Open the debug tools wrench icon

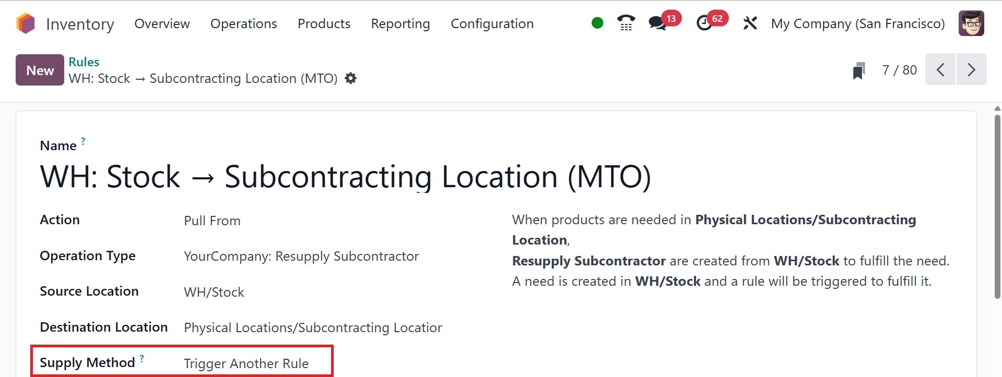point(750,23)
